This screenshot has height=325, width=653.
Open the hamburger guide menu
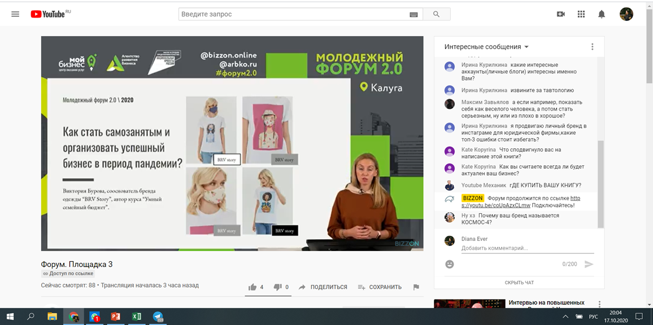coord(15,14)
